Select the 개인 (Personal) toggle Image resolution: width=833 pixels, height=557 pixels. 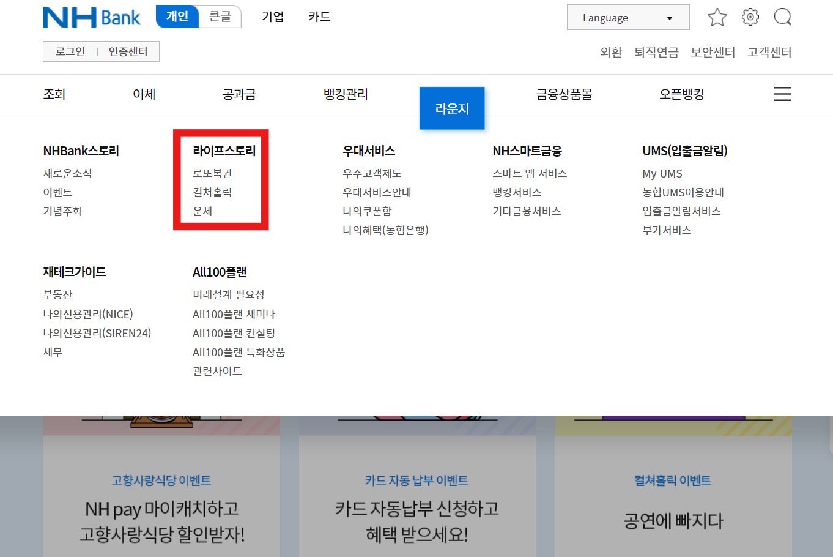point(177,17)
